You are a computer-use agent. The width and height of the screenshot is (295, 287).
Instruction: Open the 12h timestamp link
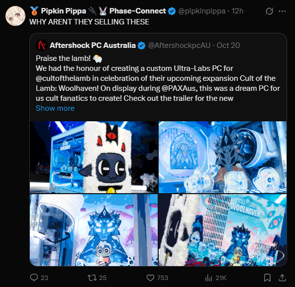(x=237, y=11)
